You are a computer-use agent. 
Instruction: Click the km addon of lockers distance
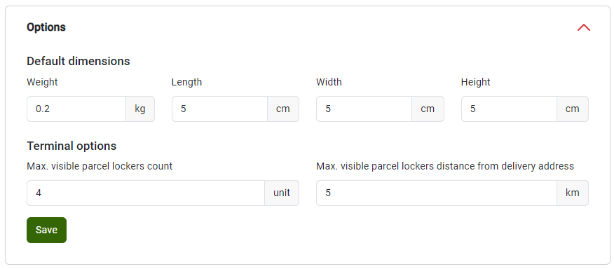tap(573, 193)
